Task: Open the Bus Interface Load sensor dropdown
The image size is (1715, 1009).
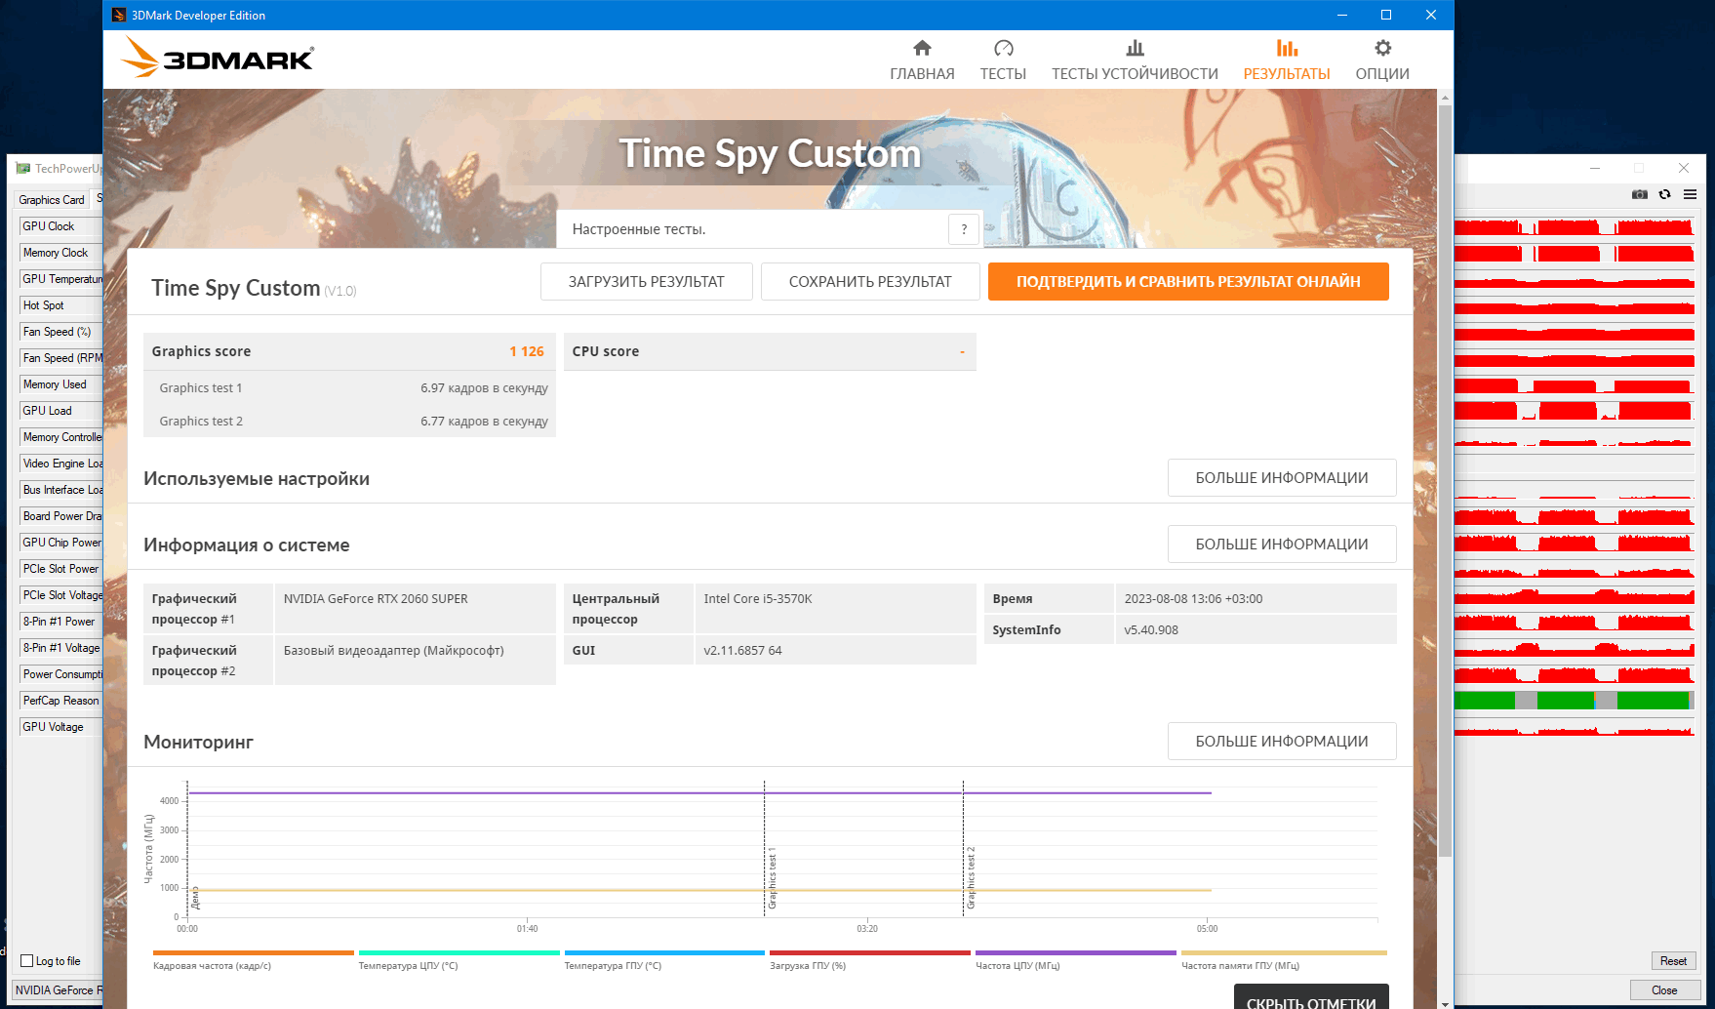Action: [x=60, y=490]
